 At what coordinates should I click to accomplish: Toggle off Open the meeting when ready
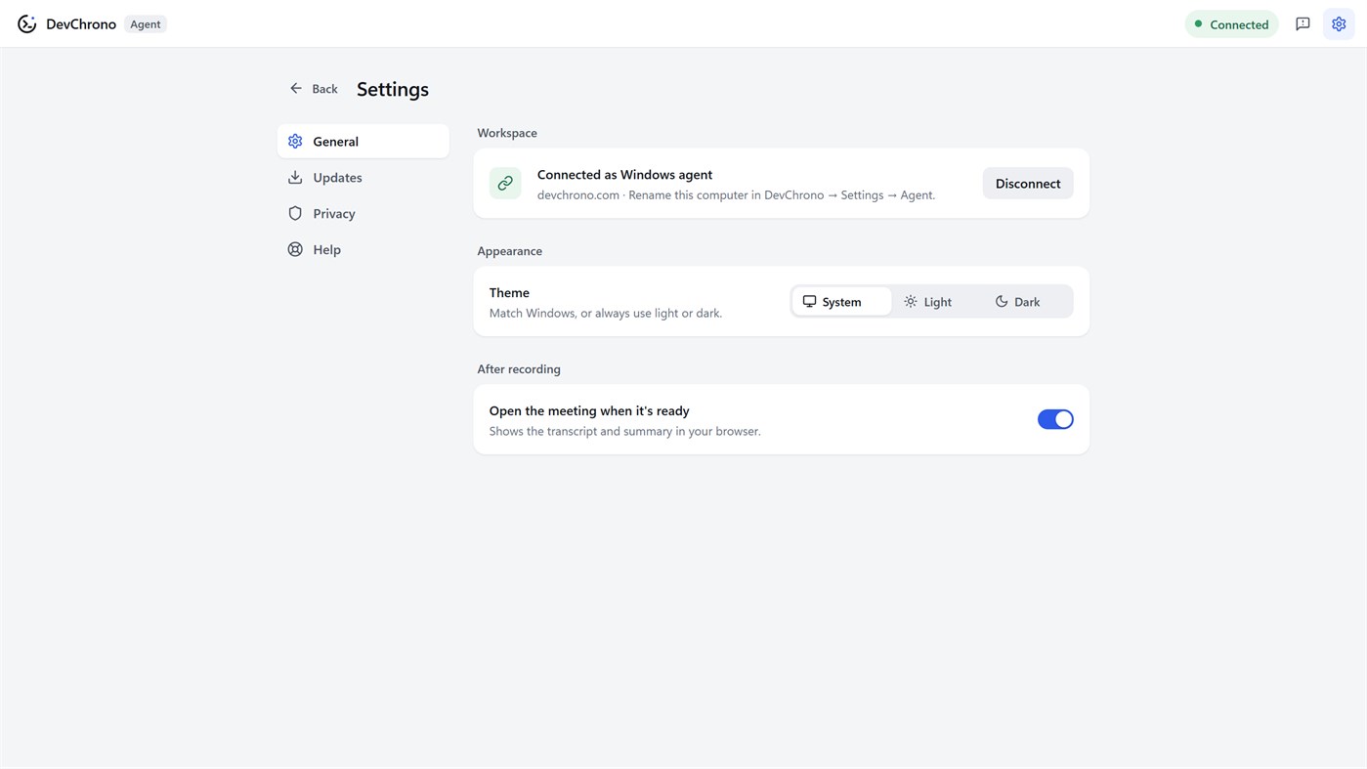point(1055,419)
